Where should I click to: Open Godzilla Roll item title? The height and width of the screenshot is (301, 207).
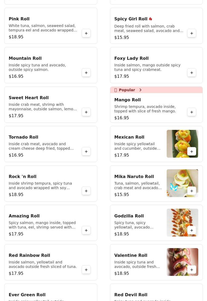[x=129, y=216]
